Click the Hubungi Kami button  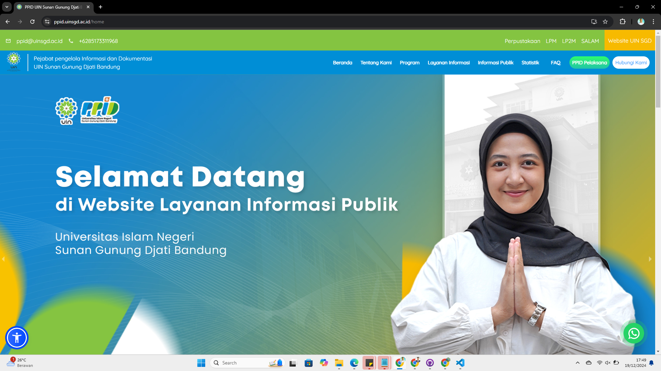pyautogui.click(x=631, y=63)
